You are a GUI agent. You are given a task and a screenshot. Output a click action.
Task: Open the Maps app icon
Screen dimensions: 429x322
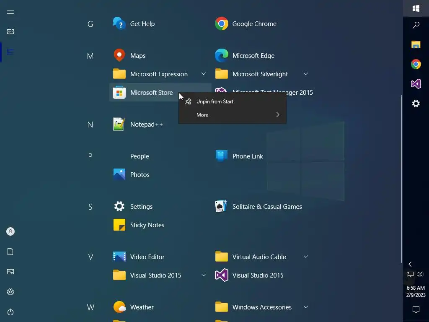click(119, 55)
